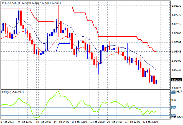
Task: Click the 0.00 CCI scale value
Action: pyautogui.click(x=174, y=100)
